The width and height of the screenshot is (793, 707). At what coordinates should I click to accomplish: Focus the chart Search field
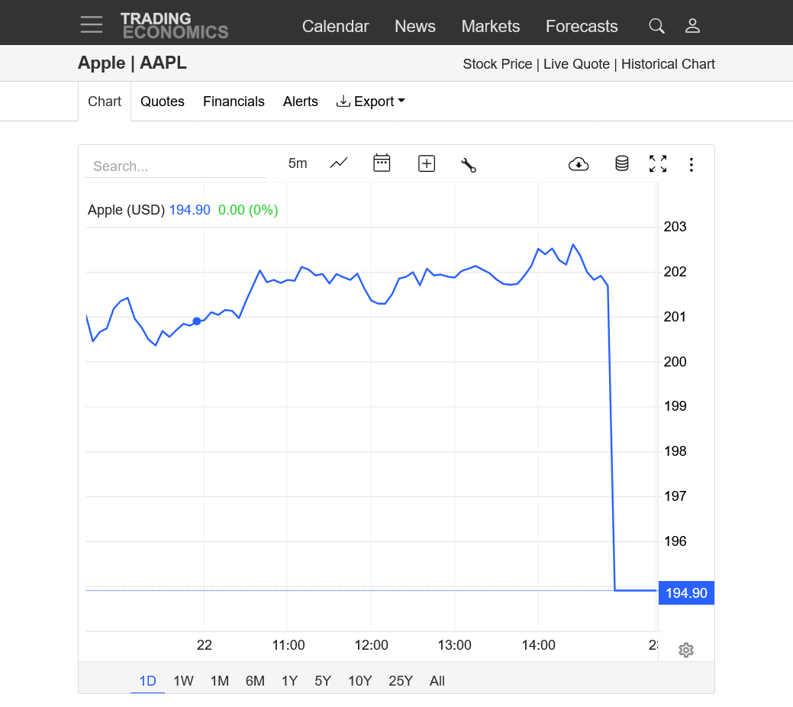click(176, 166)
